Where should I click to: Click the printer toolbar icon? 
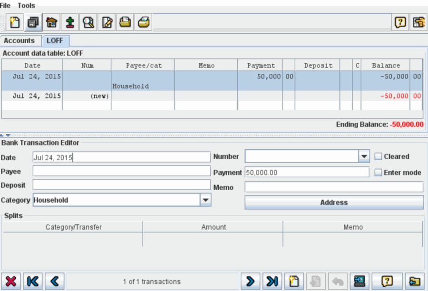click(143, 22)
